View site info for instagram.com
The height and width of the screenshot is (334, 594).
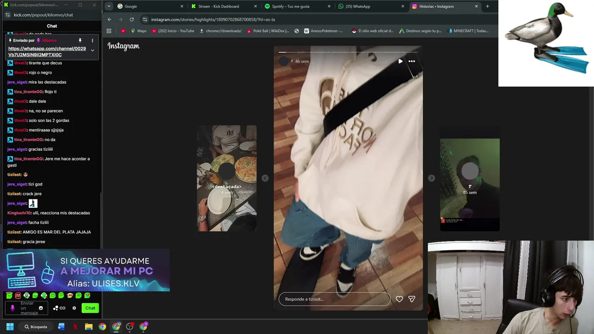[145, 19]
